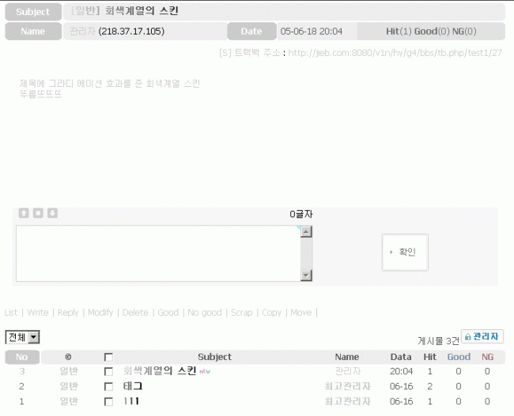
Task: Click the Move link
Action: [301, 313]
